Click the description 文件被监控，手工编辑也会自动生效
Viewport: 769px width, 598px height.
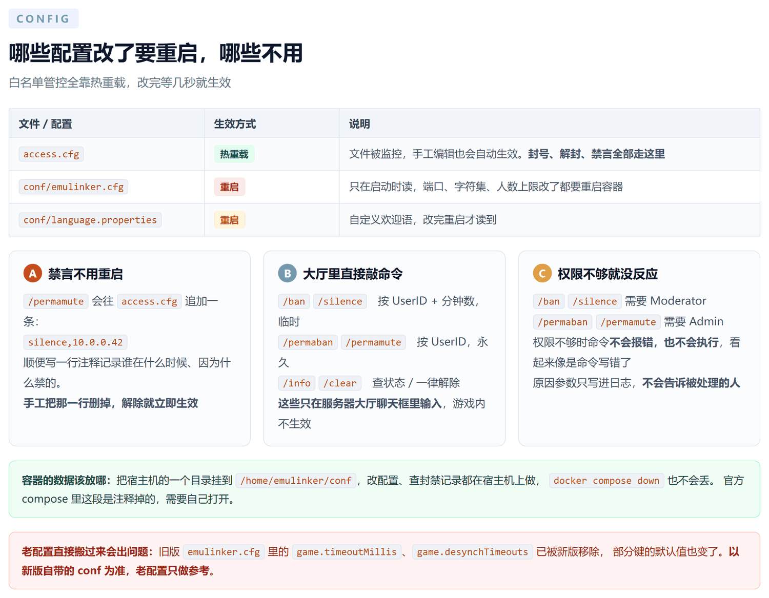click(x=438, y=154)
